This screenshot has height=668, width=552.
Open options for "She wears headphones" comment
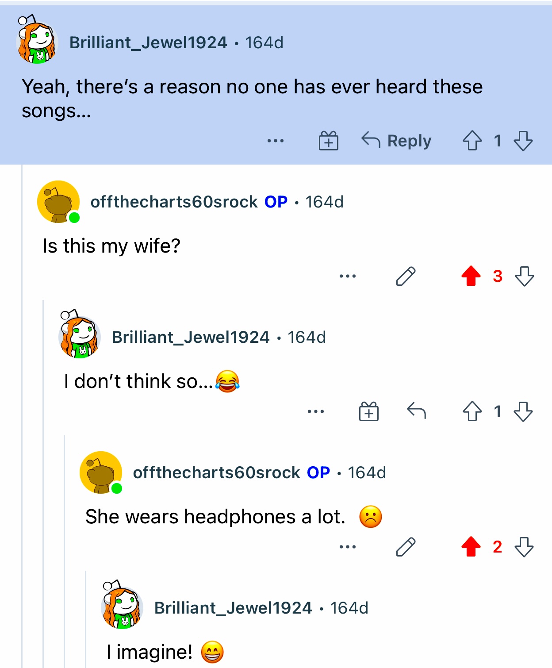(348, 547)
